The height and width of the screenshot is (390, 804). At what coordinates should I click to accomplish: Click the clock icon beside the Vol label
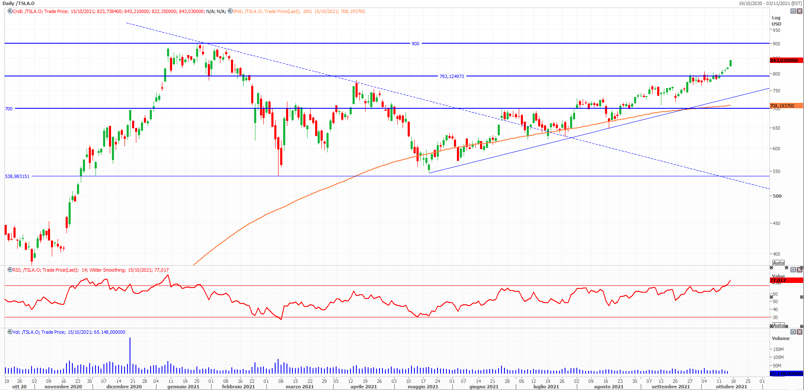[x=10, y=332]
